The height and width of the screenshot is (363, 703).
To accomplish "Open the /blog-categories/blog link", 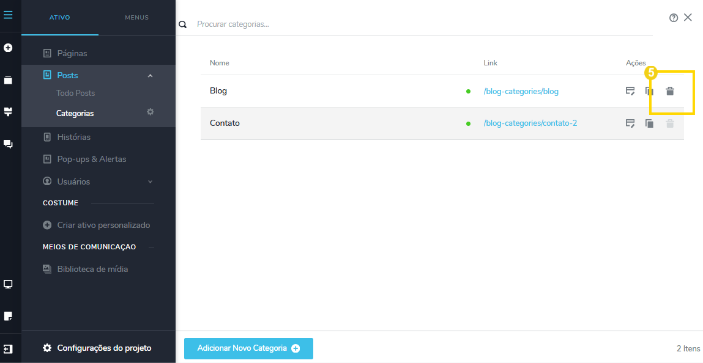I will click(521, 91).
